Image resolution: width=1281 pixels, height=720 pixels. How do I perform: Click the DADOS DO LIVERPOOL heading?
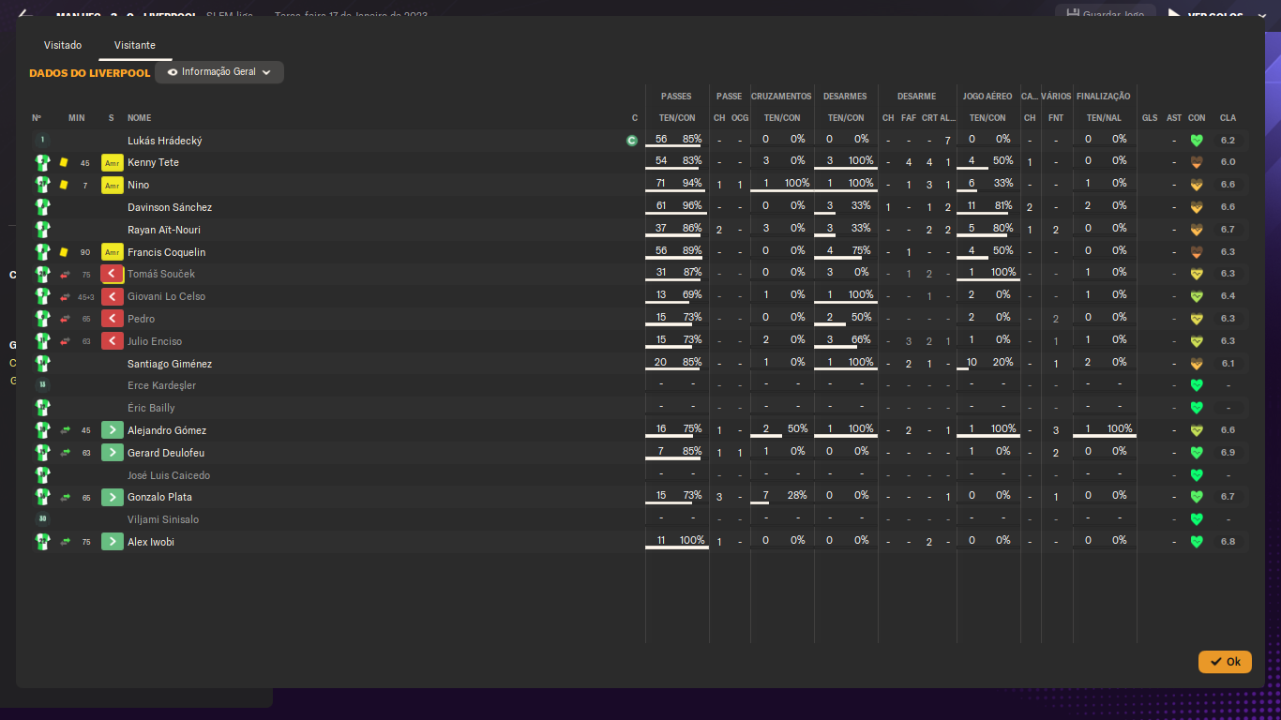[90, 73]
